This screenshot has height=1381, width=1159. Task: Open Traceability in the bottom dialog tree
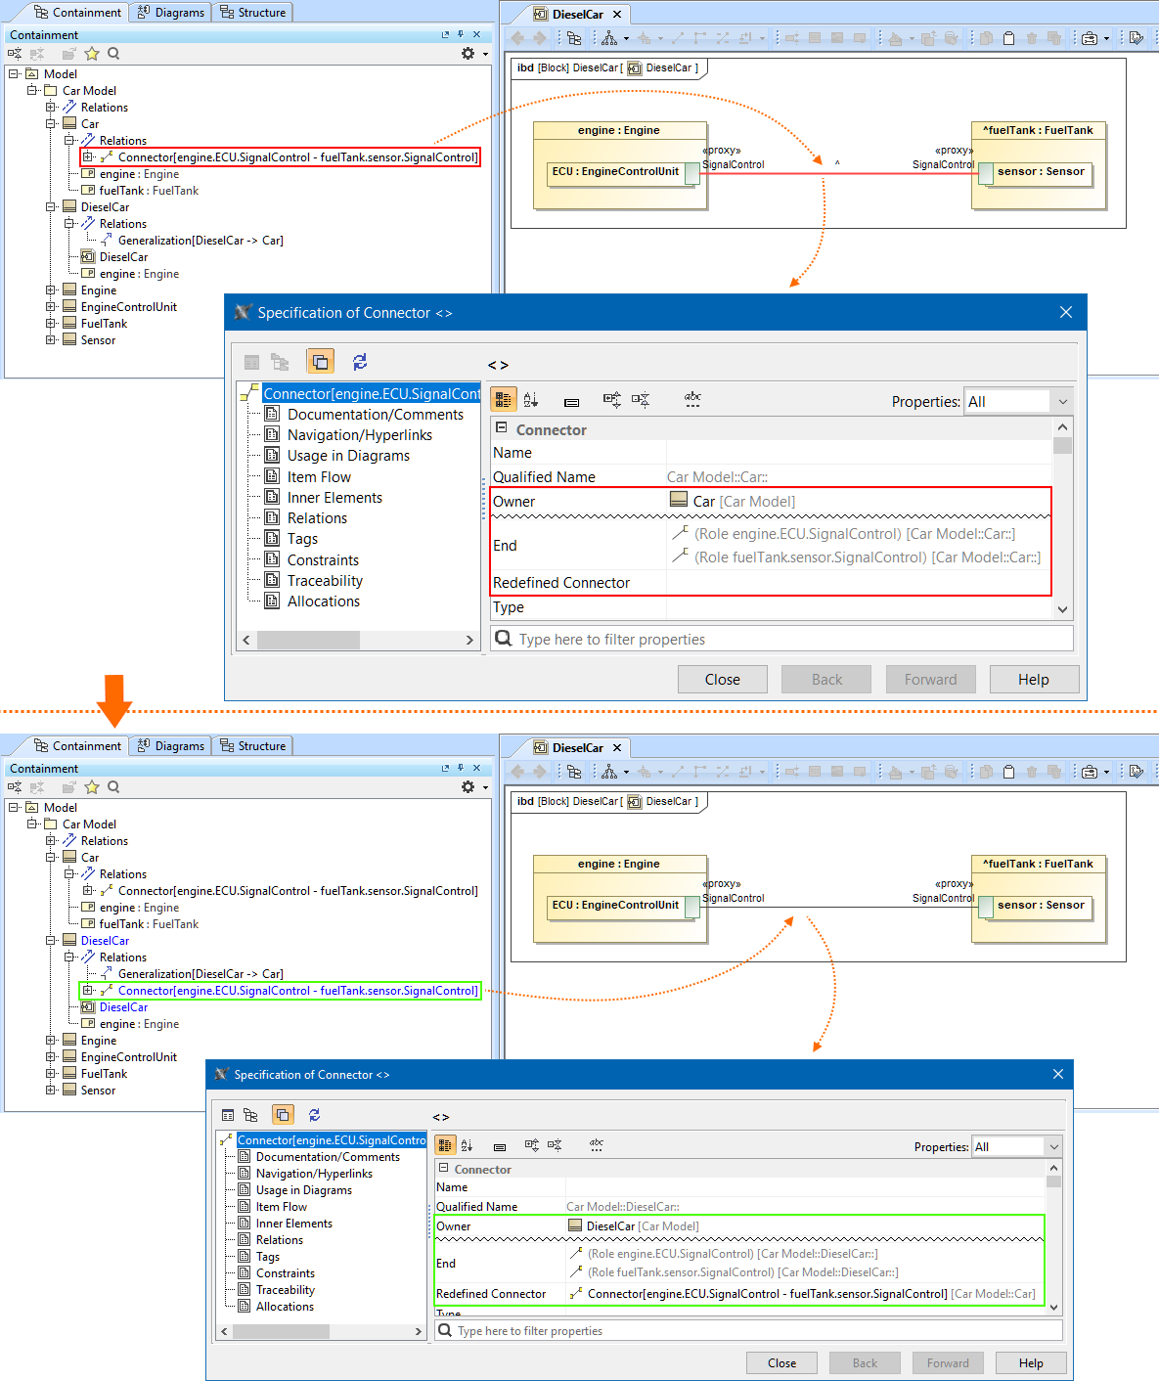[286, 1290]
